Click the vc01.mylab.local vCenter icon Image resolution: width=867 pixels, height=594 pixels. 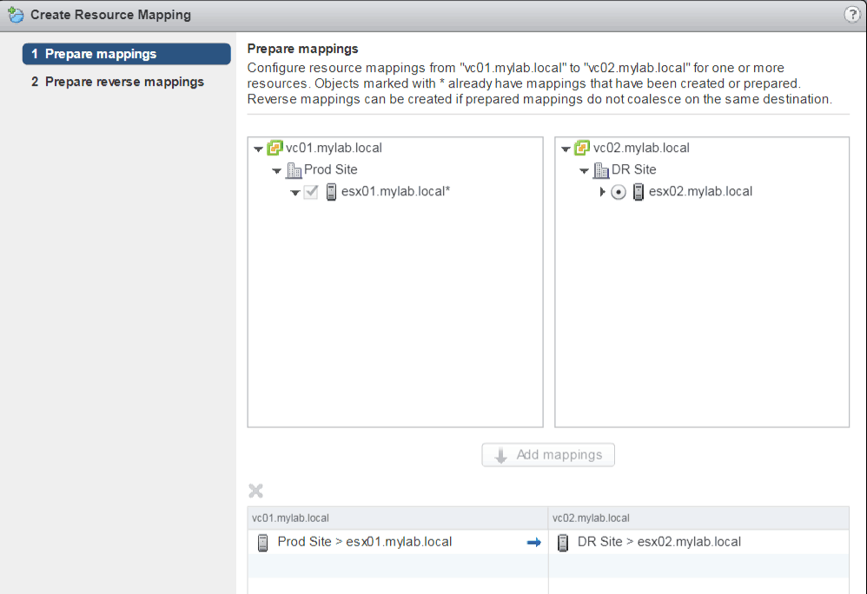(275, 148)
